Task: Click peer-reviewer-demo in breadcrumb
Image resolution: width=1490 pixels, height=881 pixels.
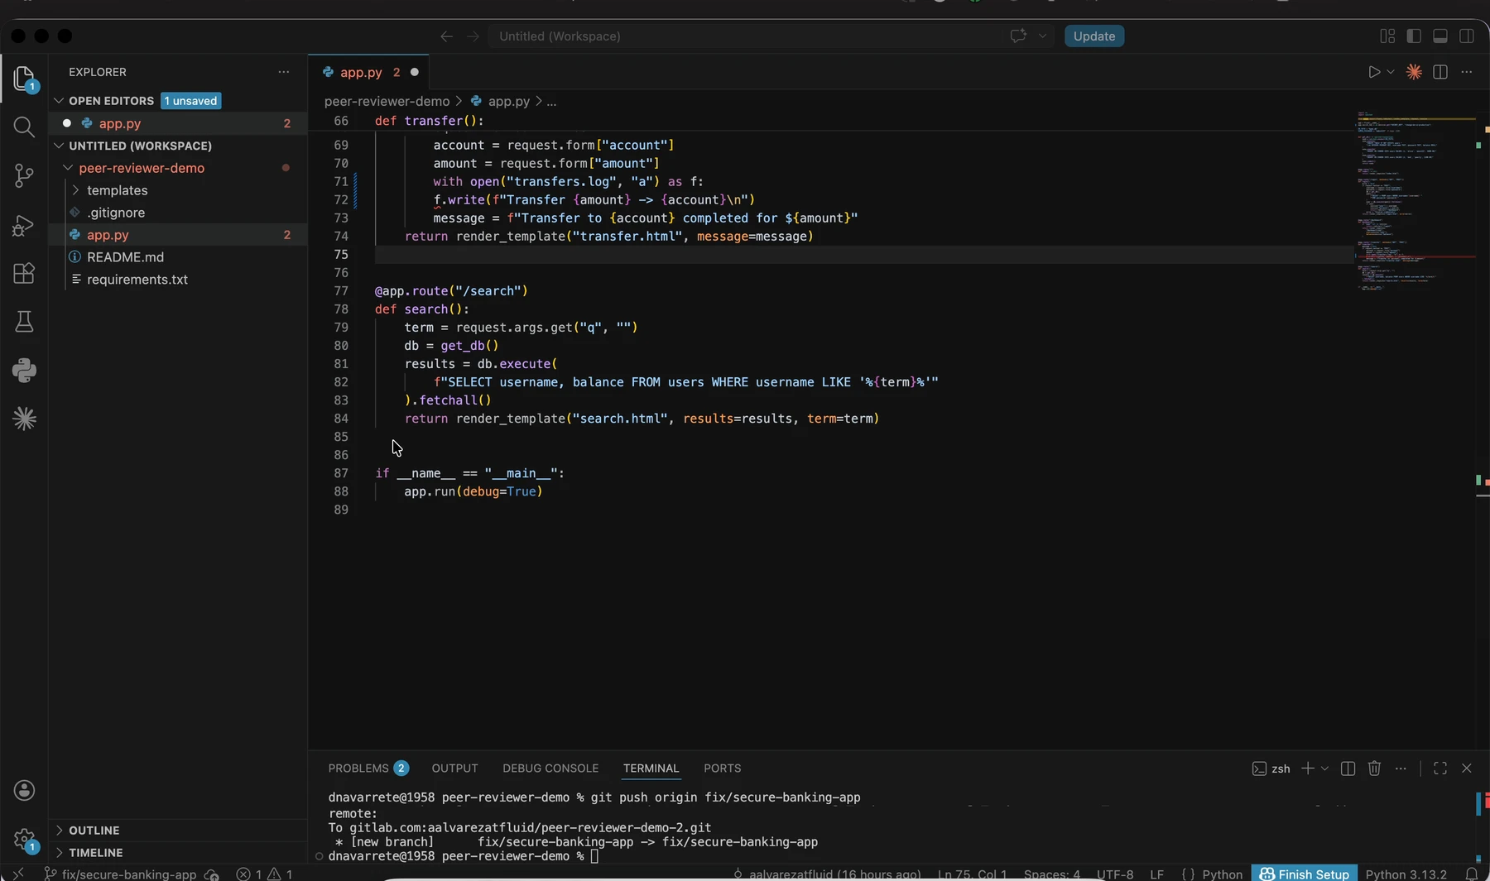Action: 387,101
